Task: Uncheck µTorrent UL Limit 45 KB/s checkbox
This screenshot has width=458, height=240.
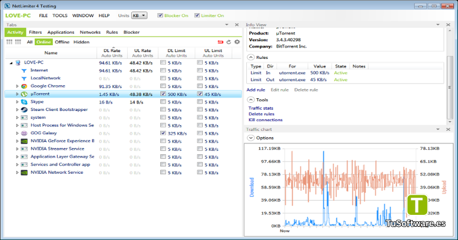Action: click(x=200, y=94)
